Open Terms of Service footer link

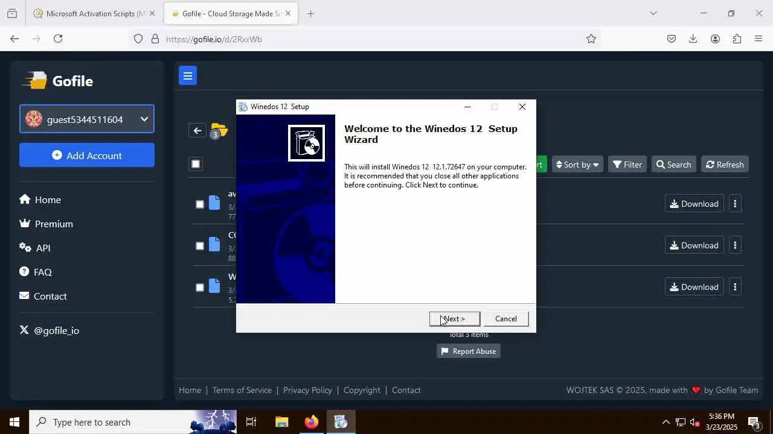tap(242, 390)
